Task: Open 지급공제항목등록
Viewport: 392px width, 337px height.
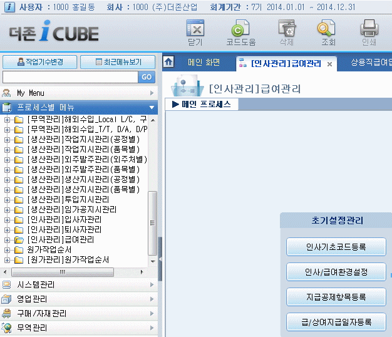Action: [x=336, y=297]
